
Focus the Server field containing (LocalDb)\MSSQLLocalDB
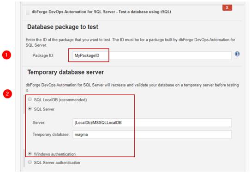(x=152, y=123)
